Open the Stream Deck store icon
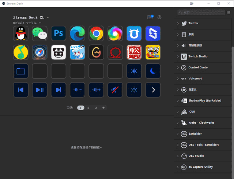 [150, 17]
